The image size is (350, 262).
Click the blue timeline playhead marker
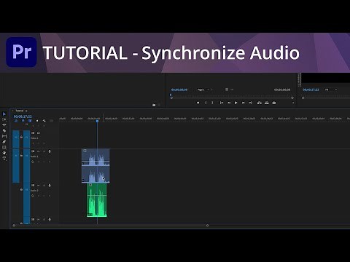(x=97, y=121)
